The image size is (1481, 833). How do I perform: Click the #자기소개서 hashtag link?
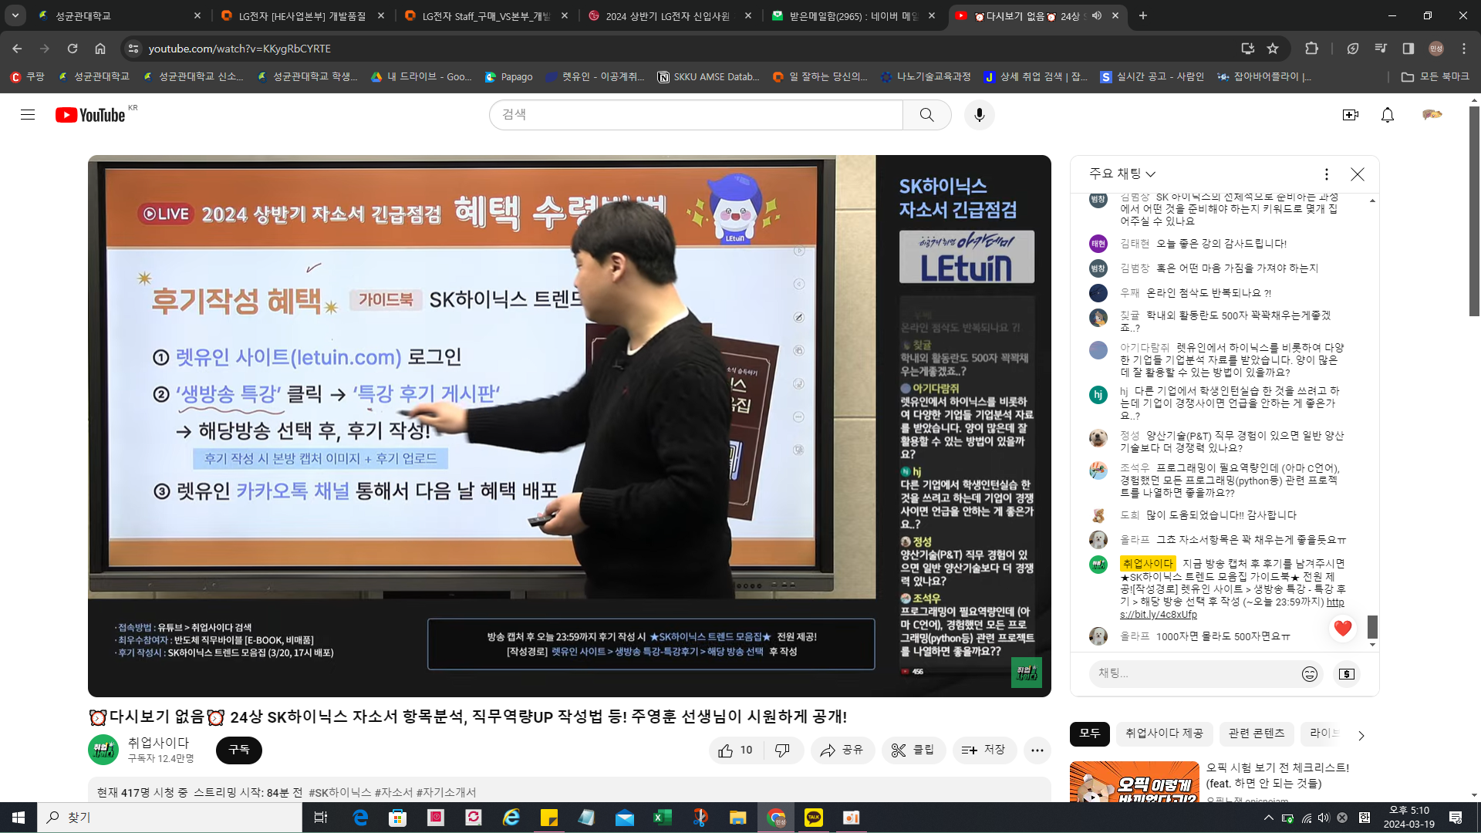447,792
